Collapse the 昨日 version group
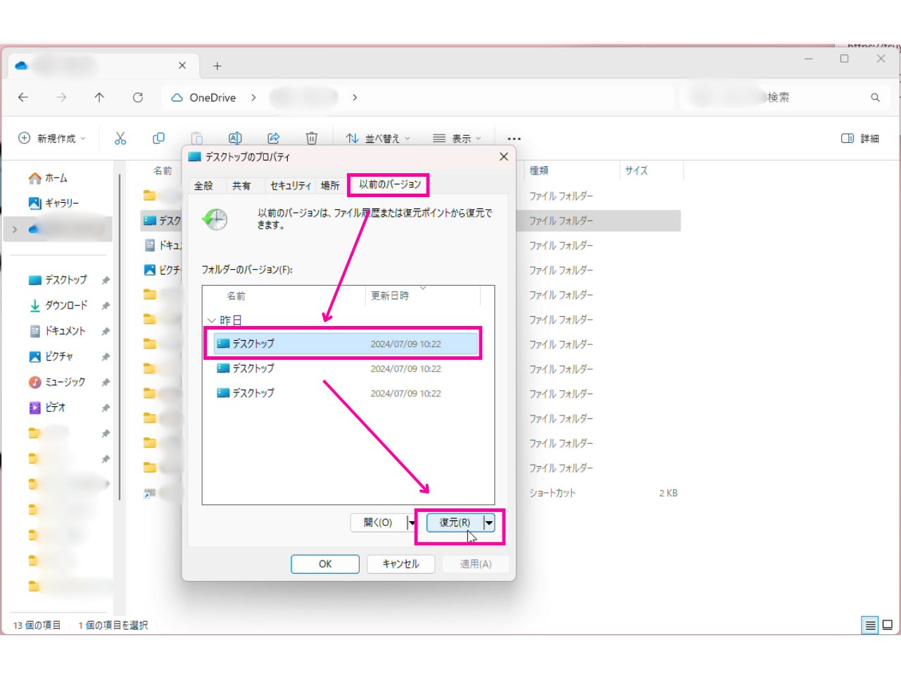Image resolution: width=901 pixels, height=676 pixels. coord(213,320)
